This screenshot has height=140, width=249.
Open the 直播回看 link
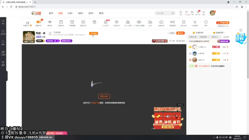(x=219, y=33)
